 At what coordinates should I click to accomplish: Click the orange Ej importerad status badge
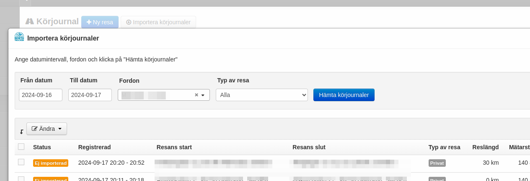click(x=51, y=163)
